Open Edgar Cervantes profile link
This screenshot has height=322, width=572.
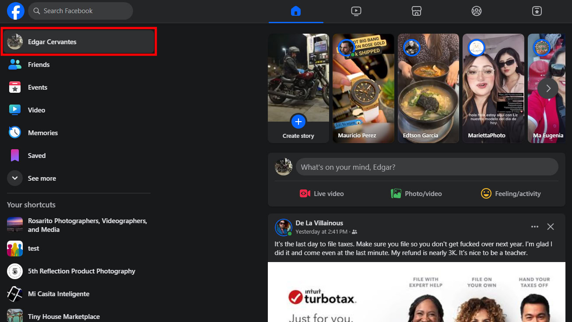coord(79,42)
